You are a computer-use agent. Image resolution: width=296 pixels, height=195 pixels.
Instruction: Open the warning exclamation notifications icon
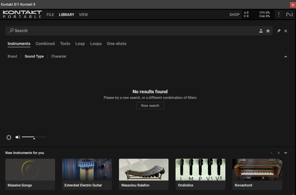(279, 14)
